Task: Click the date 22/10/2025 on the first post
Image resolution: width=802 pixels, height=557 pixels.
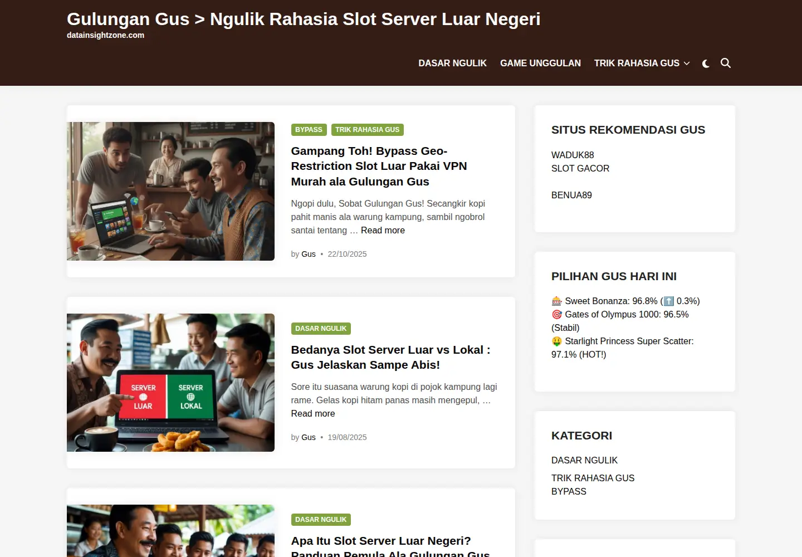Action: (347, 254)
